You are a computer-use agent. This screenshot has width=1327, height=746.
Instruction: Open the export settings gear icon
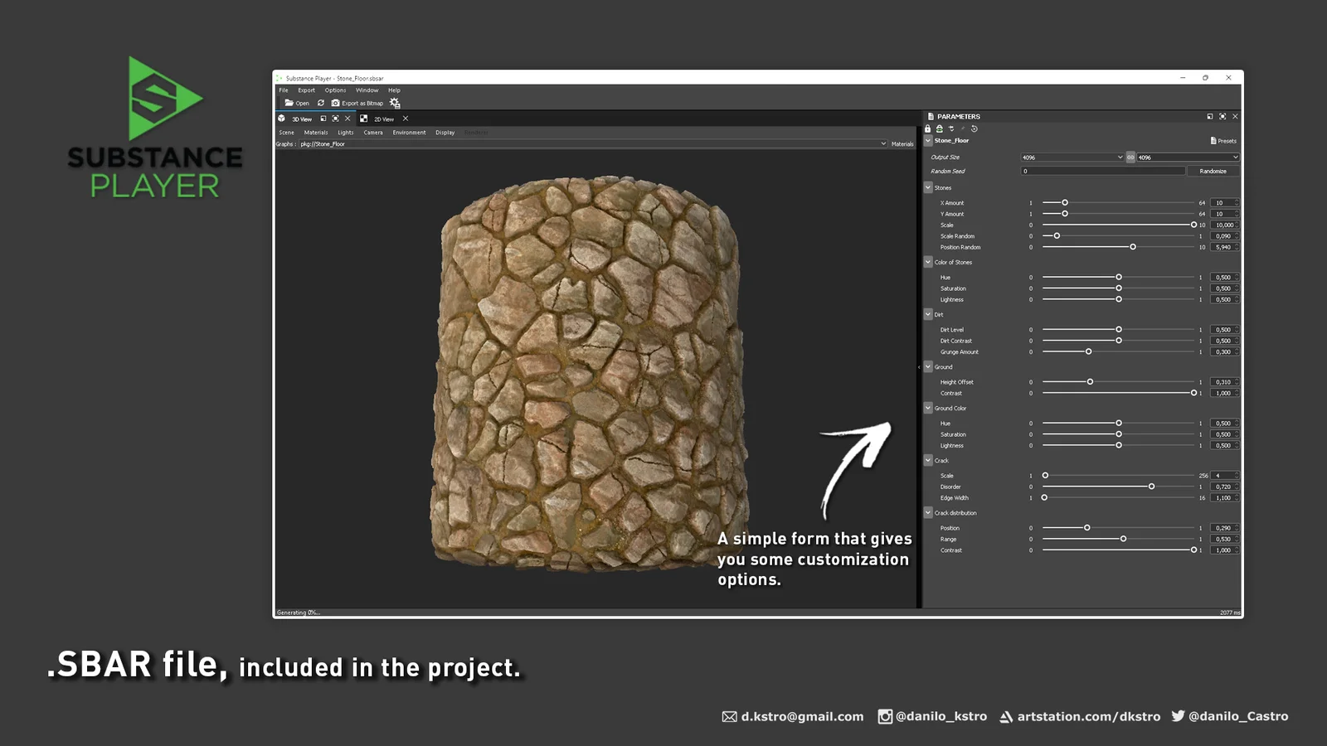coord(394,103)
